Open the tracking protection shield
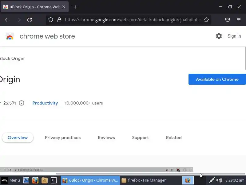This screenshot has width=246, height=185. coord(51,20)
